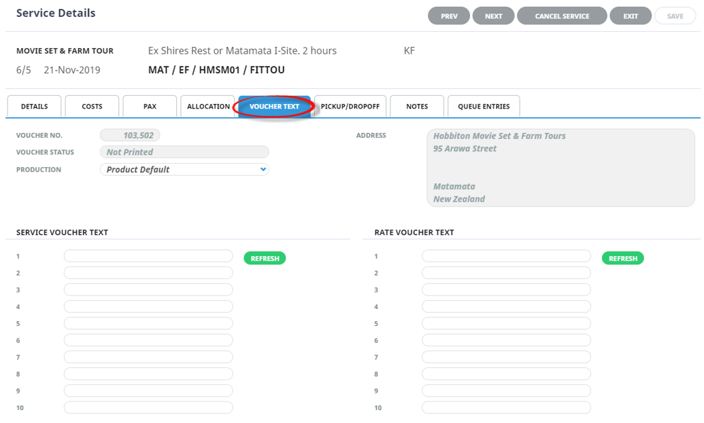Refresh the service voucher text
Image resolution: width=704 pixels, height=423 pixels.
point(265,259)
